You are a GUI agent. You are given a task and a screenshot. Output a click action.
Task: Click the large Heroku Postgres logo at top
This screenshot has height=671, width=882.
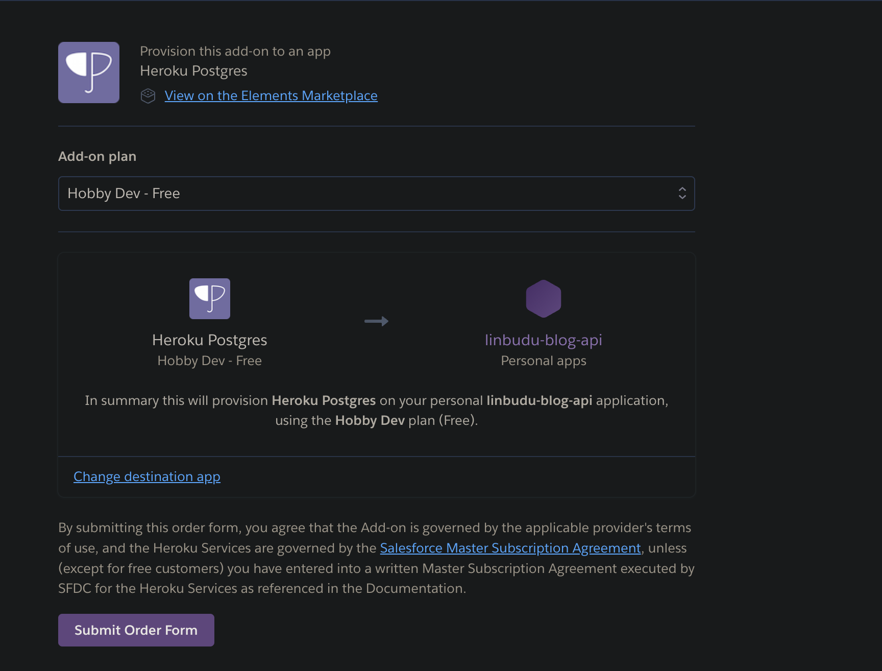coord(89,73)
